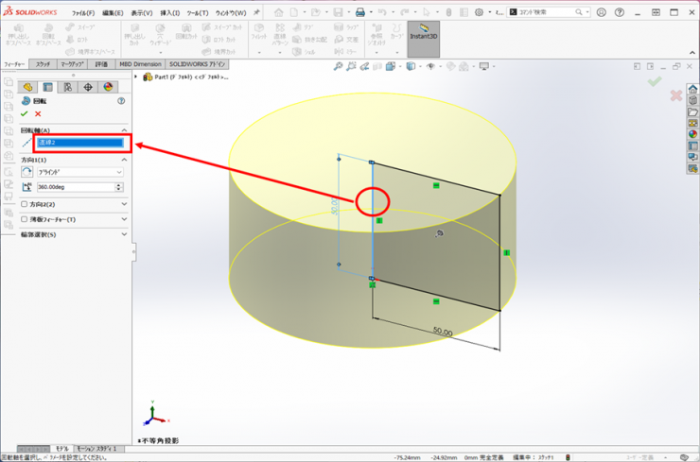Expand the 輪郭選択(S) section
This screenshot has height=462, width=700.
point(124,234)
